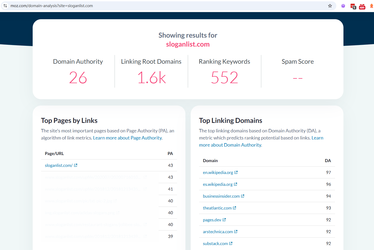This screenshot has height=250, width=374.
Task: Click external link icon next to arstechnica.com
Action: (236, 232)
